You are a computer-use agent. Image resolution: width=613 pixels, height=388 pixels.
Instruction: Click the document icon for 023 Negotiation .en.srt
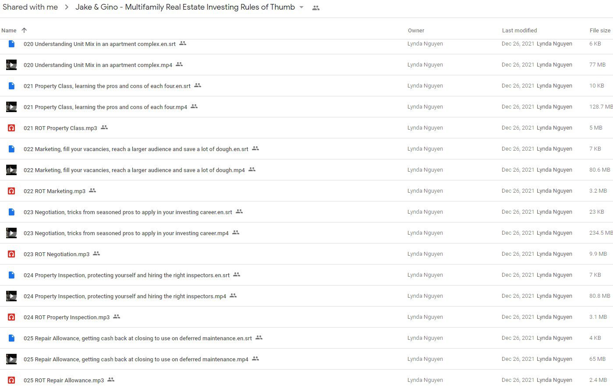click(x=11, y=212)
